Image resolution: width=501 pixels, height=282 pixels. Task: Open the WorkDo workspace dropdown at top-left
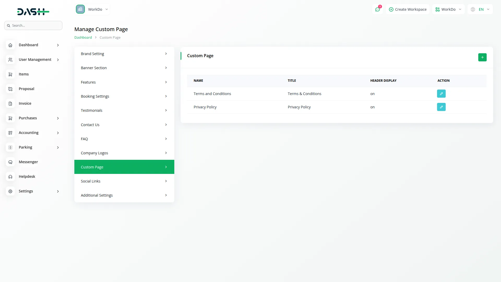pos(92,9)
